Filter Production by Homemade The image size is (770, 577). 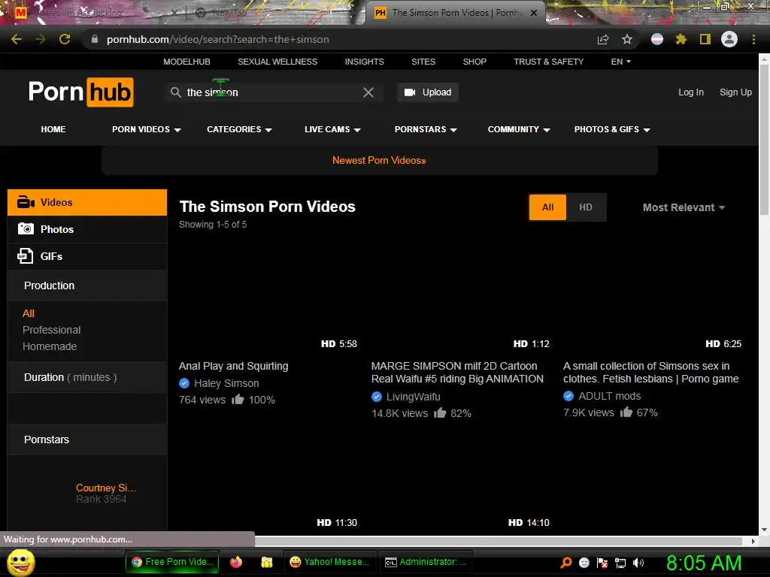tap(50, 346)
